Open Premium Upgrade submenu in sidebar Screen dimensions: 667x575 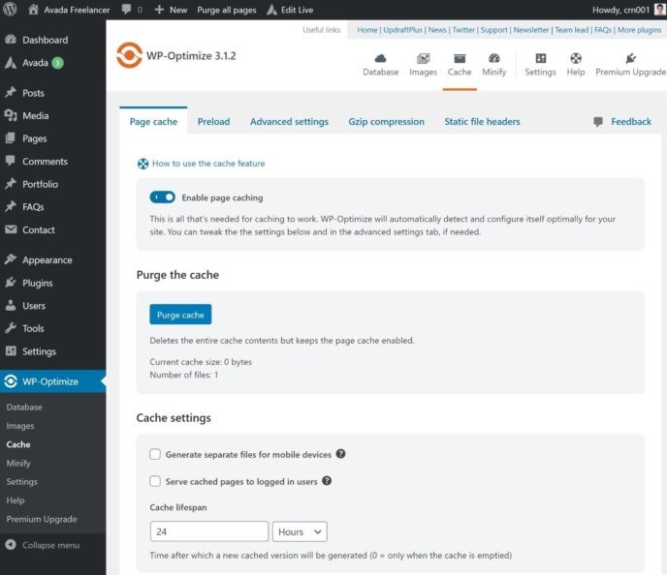coord(42,519)
